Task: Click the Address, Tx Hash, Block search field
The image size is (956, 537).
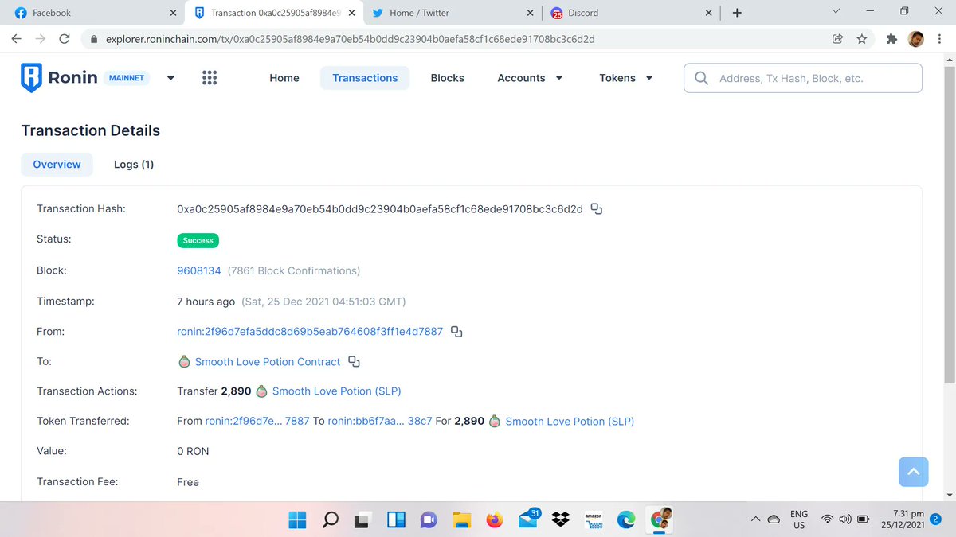Action: point(803,78)
